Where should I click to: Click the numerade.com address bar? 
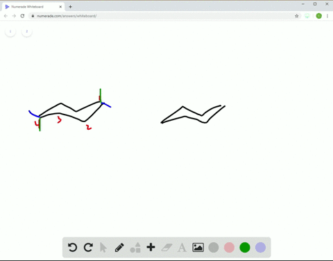point(162,16)
